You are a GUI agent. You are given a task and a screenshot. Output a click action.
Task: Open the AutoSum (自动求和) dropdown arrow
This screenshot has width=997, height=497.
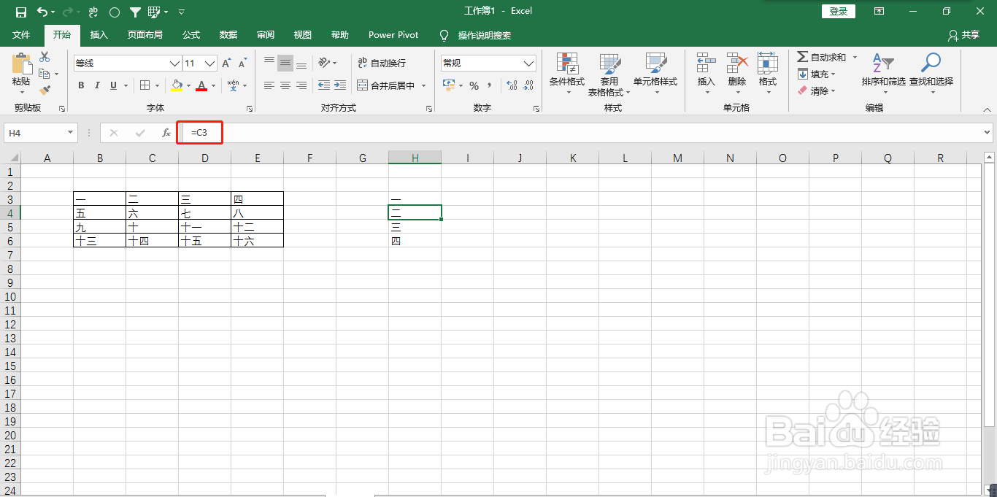(x=855, y=57)
